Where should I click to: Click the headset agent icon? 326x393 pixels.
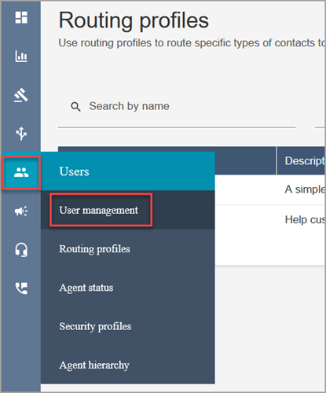click(x=21, y=250)
